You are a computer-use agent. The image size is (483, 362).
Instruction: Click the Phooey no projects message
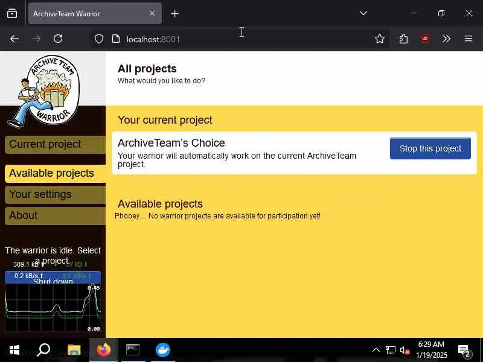click(217, 216)
